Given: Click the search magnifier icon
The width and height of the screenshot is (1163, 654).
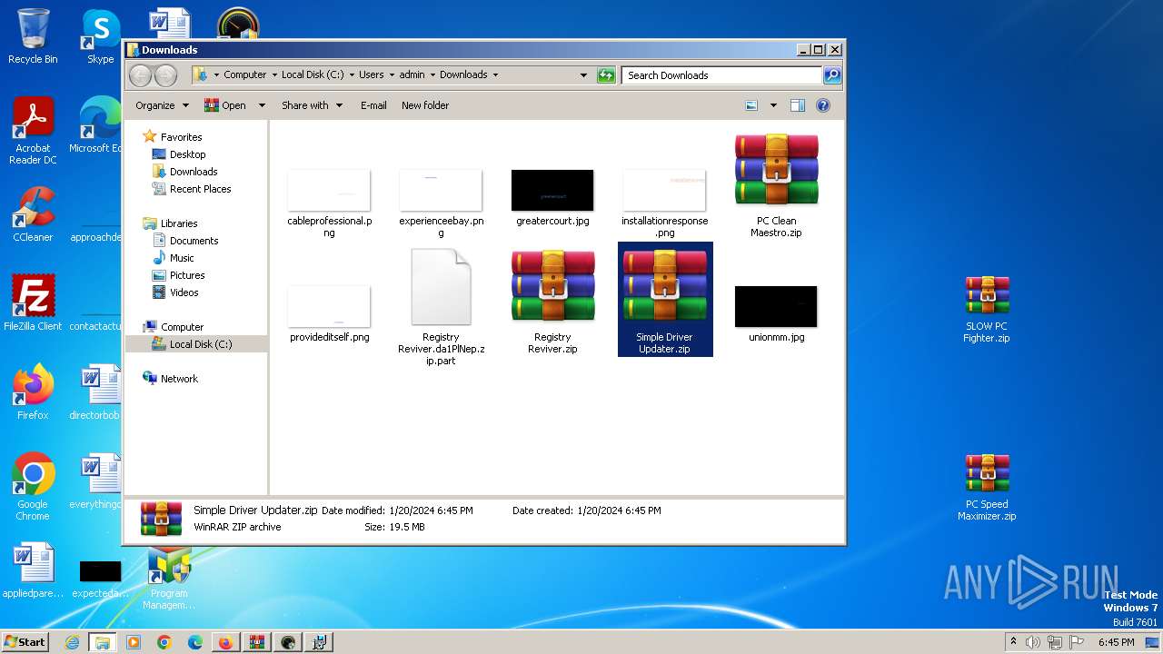Looking at the screenshot, I should click(831, 75).
